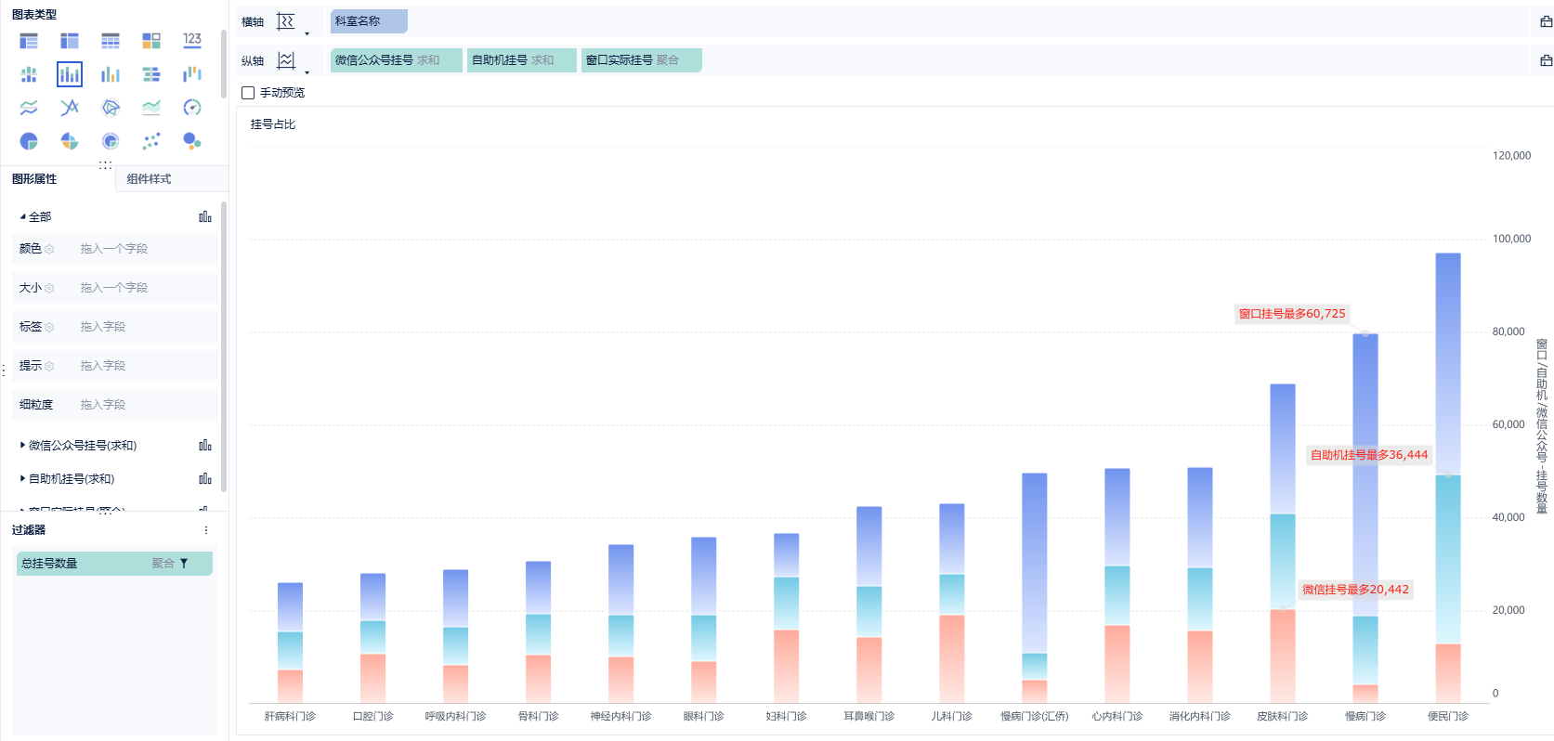This screenshot has height=741, width=1554.
Task: Switch to the 图形属性 tab
Action: pyautogui.click(x=34, y=179)
